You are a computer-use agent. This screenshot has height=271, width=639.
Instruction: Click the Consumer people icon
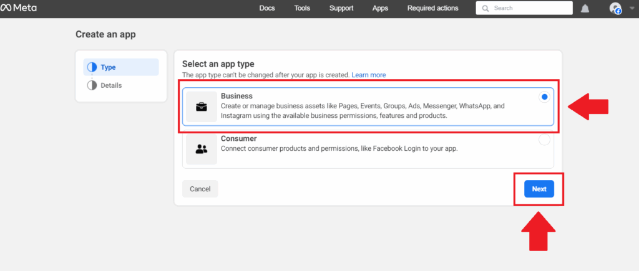[x=202, y=150]
